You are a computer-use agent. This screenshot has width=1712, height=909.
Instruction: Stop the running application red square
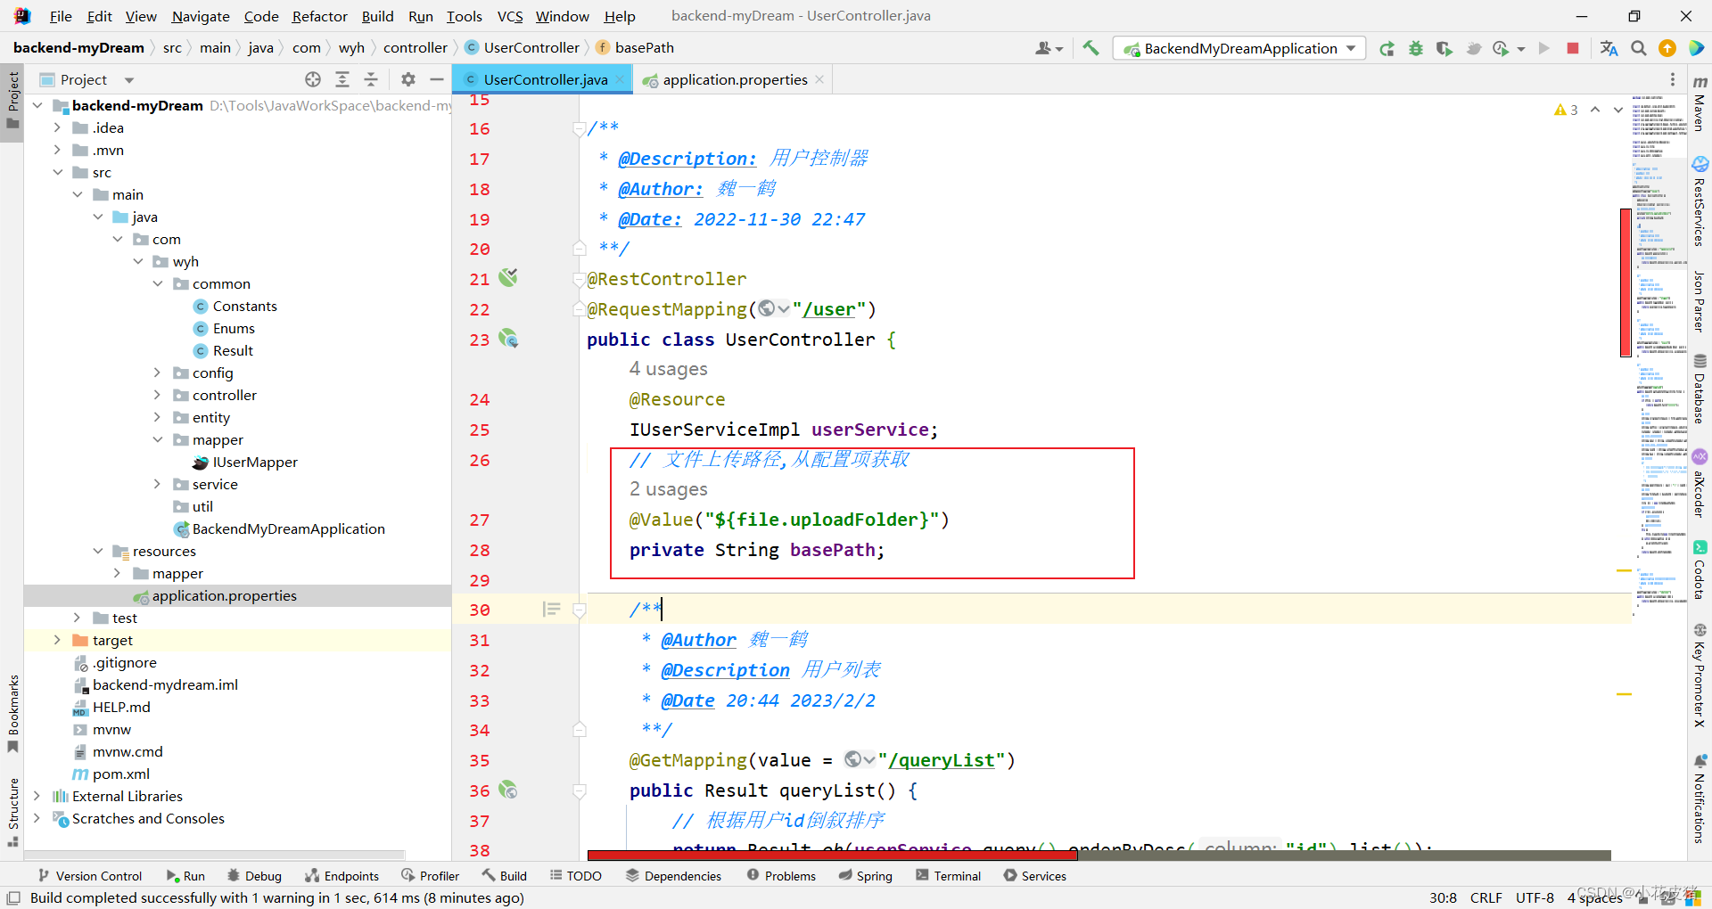pyautogui.click(x=1573, y=48)
